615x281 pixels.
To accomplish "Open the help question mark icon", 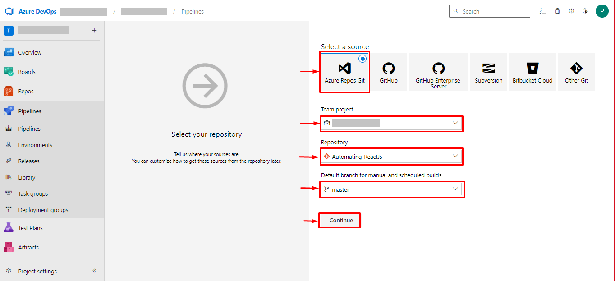I will point(571,11).
